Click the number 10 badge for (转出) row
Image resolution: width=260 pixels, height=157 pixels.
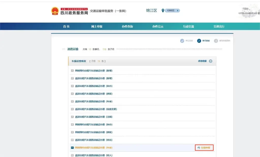[72, 140]
